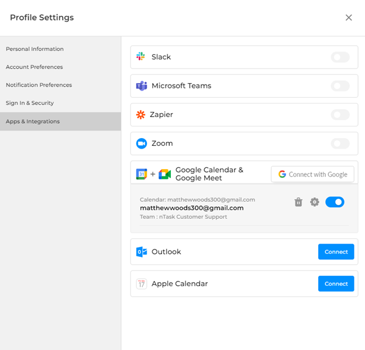Click the Apple Calendar label text
This screenshot has height=350, width=365.
tap(180, 284)
